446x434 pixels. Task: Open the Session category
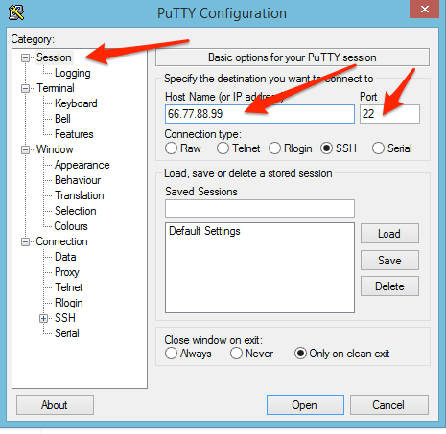point(54,57)
